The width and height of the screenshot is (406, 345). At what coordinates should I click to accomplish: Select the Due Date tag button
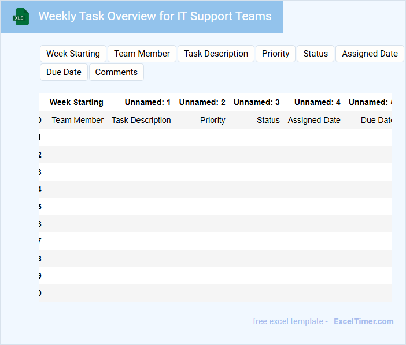(64, 72)
